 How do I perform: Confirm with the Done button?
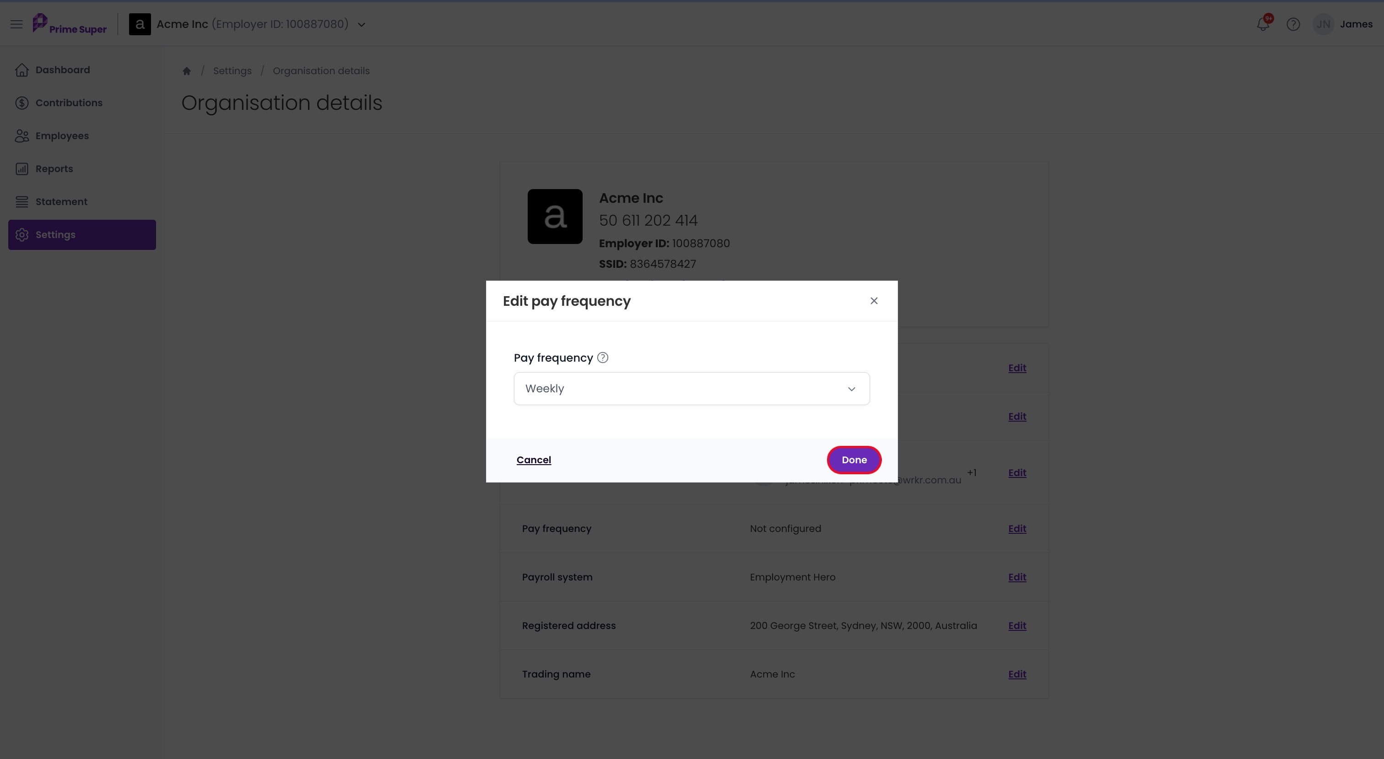tap(854, 460)
